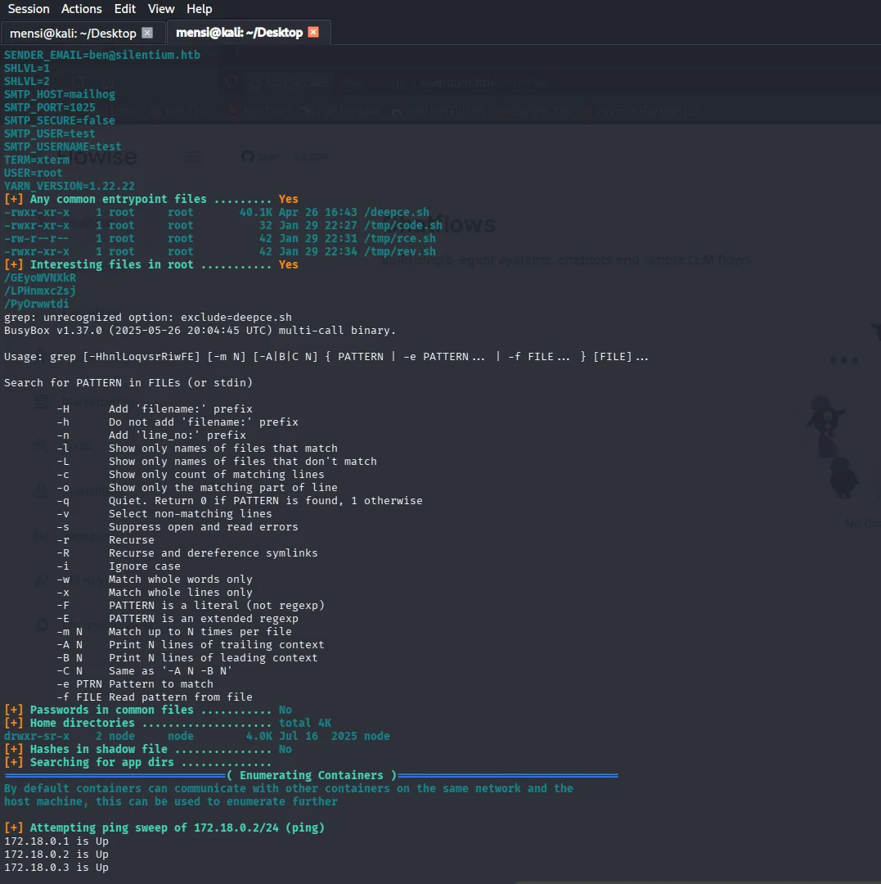
Task: Click the SMTP_SECURE=false line
Action: pyautogui.click(x=60, y=120)
